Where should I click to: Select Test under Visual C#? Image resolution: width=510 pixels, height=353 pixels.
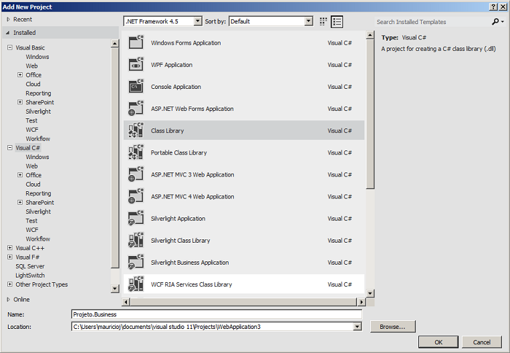click(x=31, y=221)
